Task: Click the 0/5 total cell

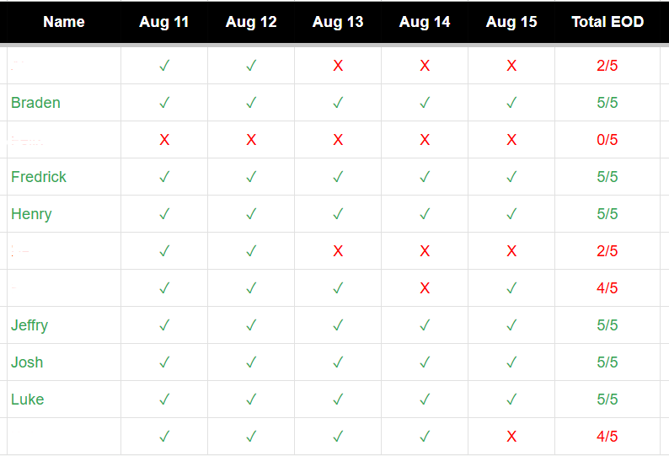Action: (x=607, y=140)
